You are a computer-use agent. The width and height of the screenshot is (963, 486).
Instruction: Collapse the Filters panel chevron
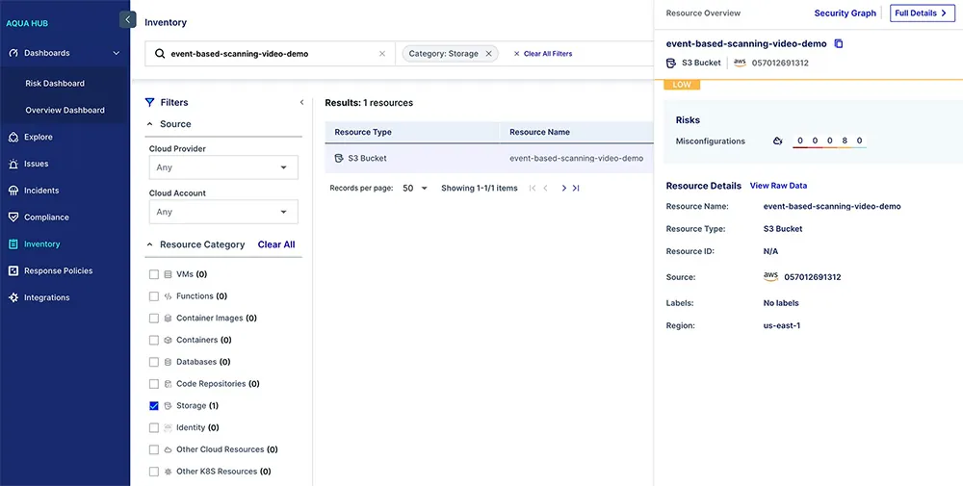pyautogui.click(x=301, y=102)
